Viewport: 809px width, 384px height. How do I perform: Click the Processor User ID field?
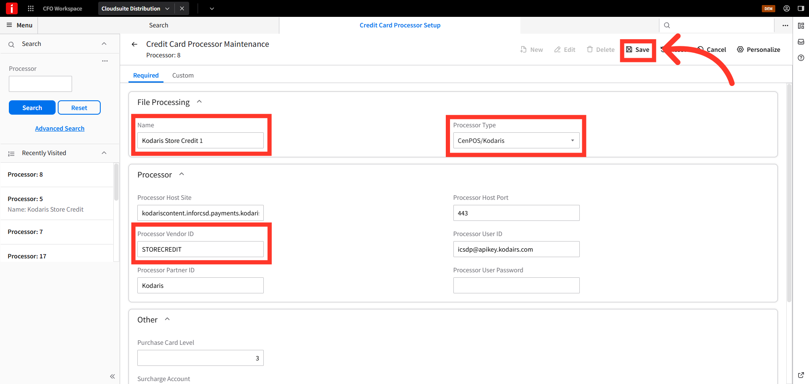click(x=516, y=249)
